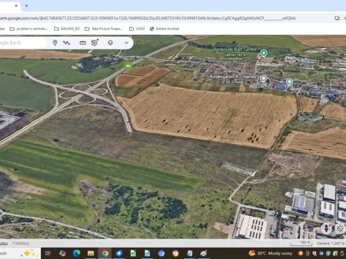Expand the toolbar chevron dropdown
Screen dimensions: 346x259
(x=126, y=43)
